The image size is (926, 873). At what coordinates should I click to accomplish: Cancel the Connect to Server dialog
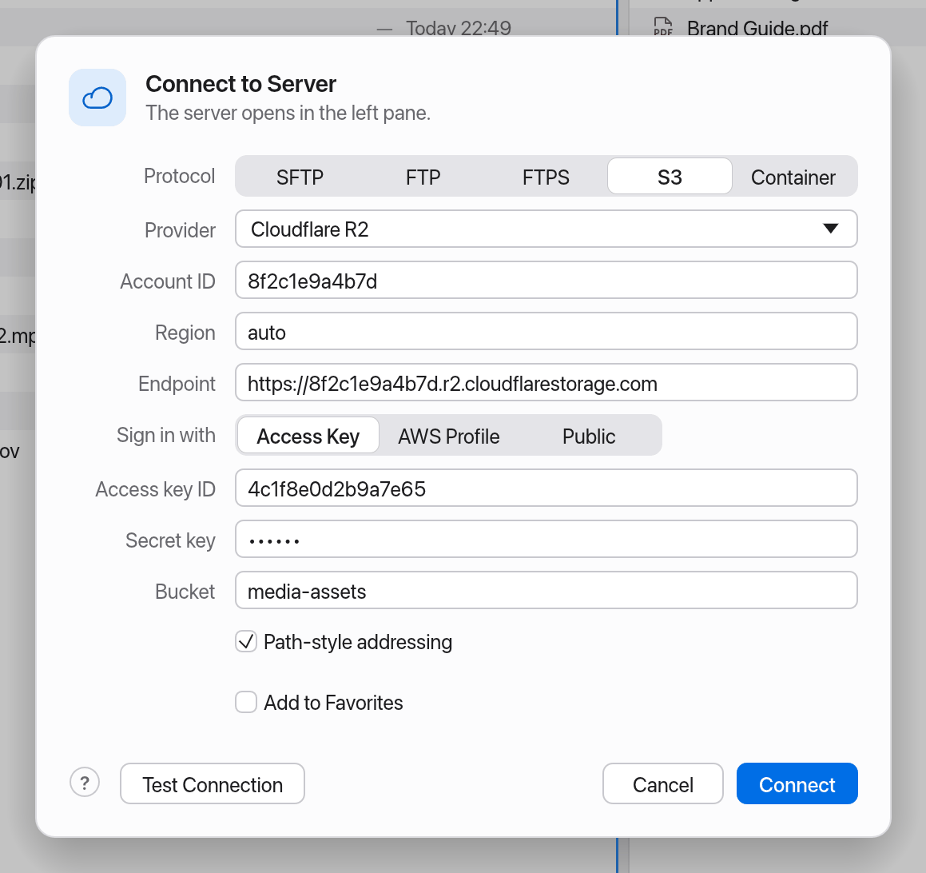click(x=662, y=783)
